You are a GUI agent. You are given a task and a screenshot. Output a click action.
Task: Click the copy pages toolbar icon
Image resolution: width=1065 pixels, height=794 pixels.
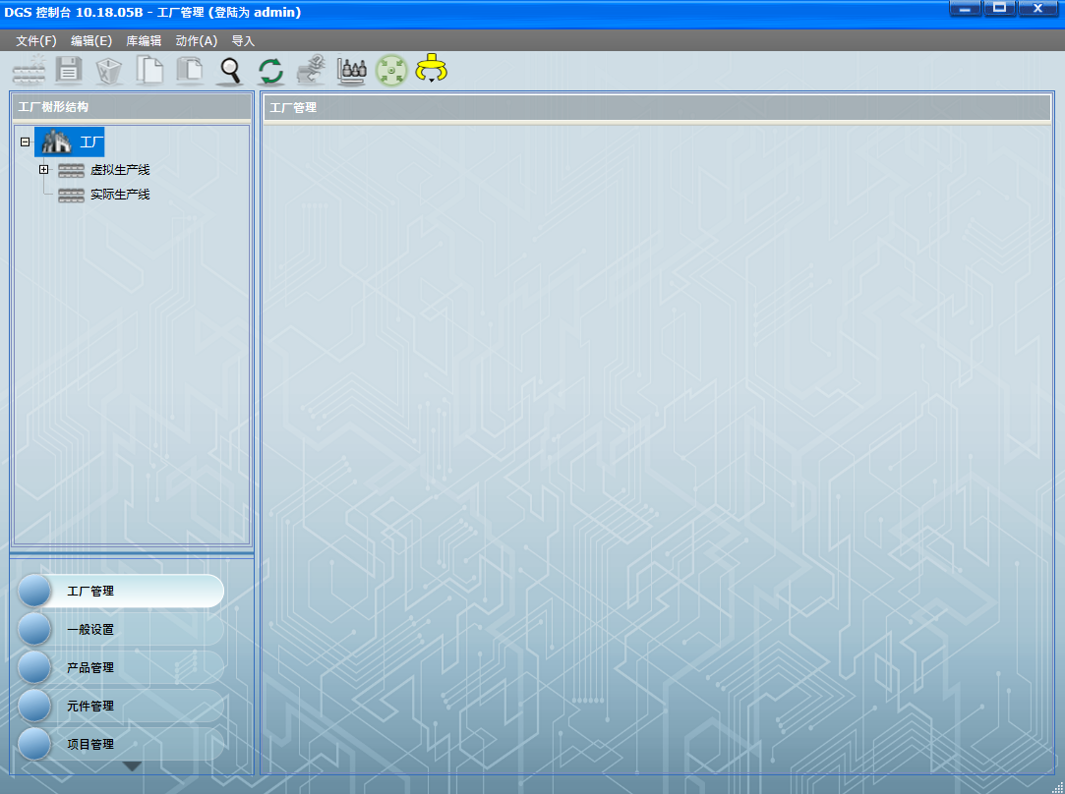[149, 71]
